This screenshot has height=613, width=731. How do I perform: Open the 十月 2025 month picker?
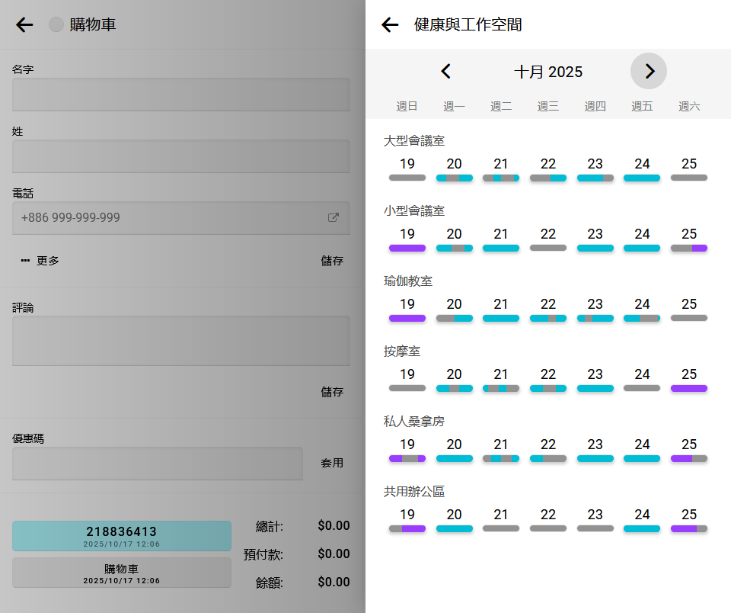547,72
